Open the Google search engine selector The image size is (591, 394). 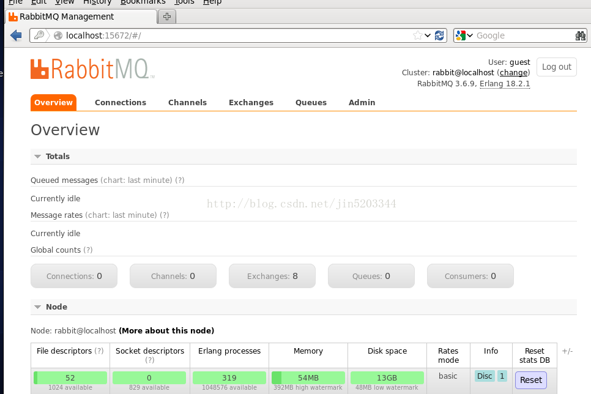464,35
